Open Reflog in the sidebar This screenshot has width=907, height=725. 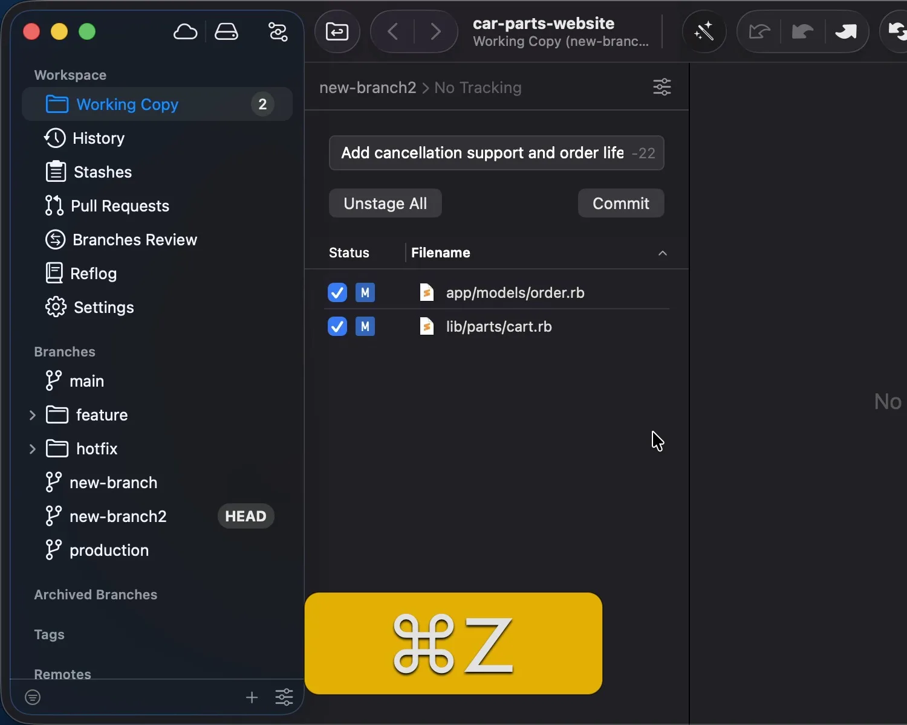click(157, 274)
